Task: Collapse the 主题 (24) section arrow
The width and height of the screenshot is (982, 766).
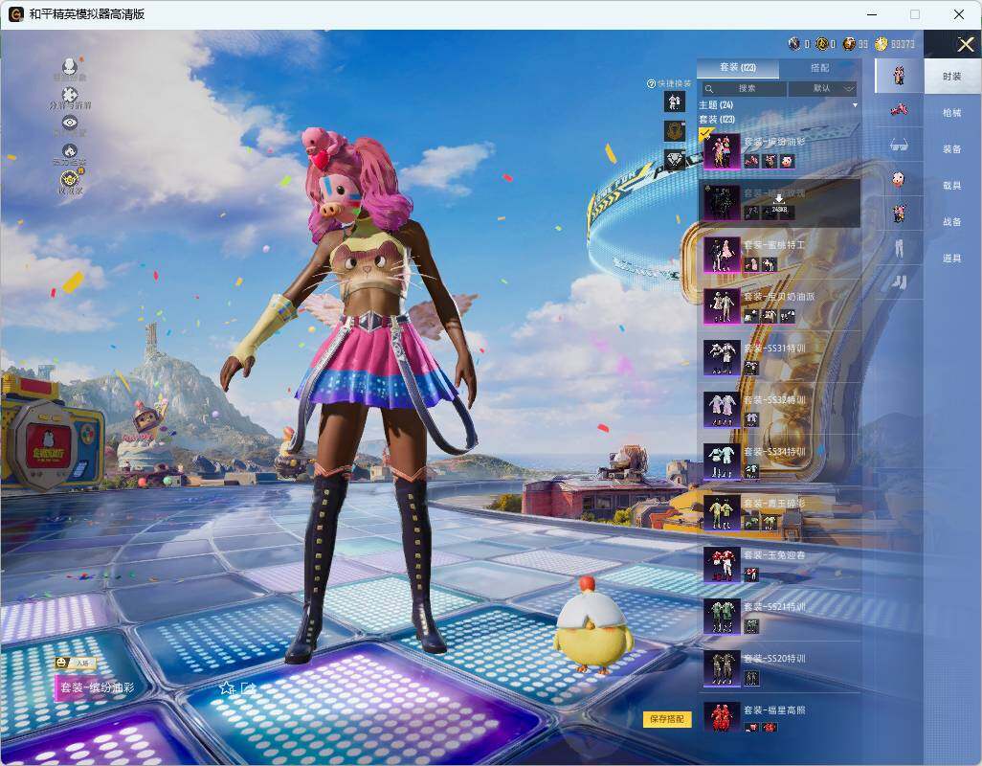Action: (855, 105)
